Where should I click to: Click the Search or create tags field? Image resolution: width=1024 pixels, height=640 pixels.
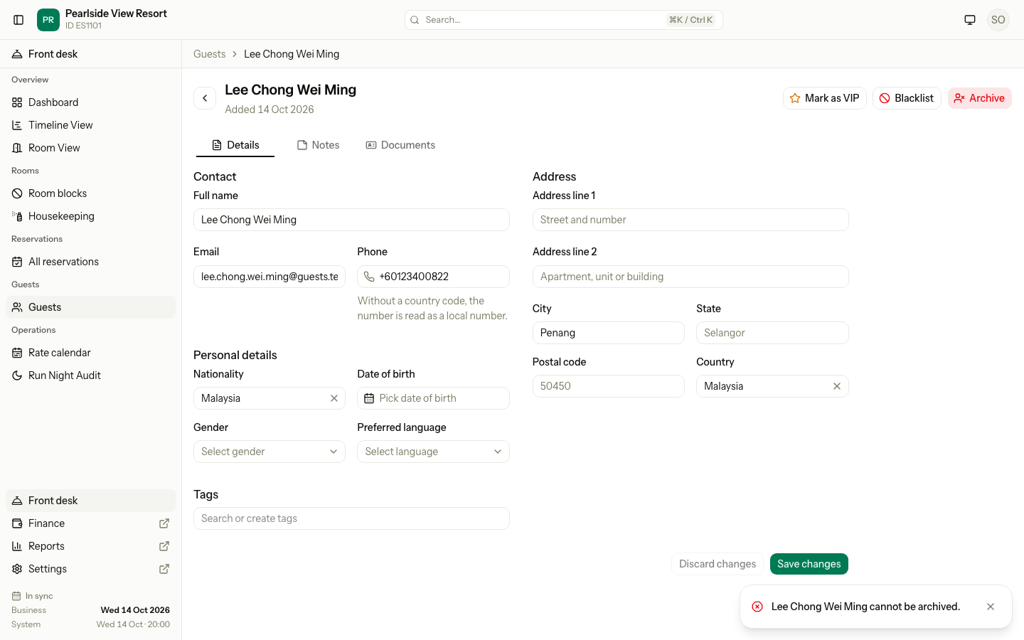click(351, 518)
